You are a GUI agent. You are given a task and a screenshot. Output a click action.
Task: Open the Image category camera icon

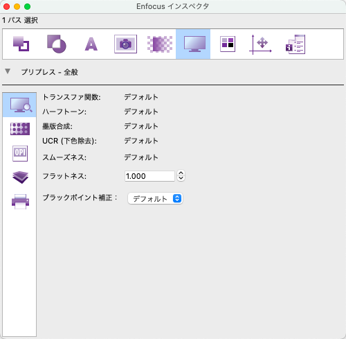(125, 44)
